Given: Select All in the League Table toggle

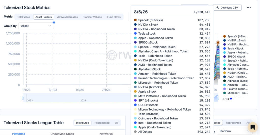Looking at the screenshot, I should pyautogui.click(x=117, y=123).
